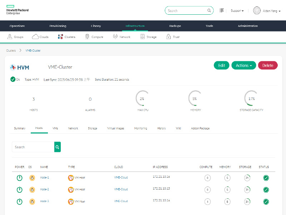Switch to the Addon Package tab
Viewport: 286px width, 215px height.
pos(200,128)
